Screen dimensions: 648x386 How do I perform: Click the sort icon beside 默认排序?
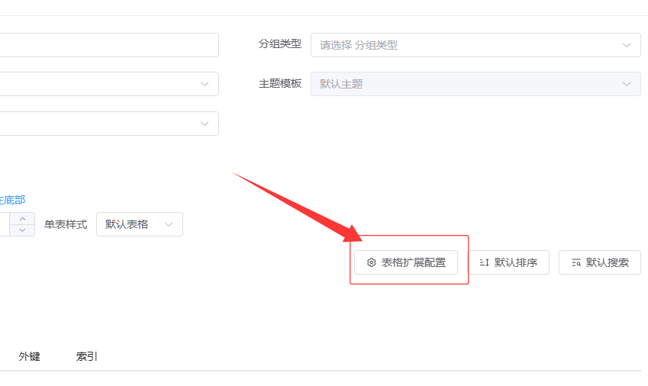(x=484, y=262)
